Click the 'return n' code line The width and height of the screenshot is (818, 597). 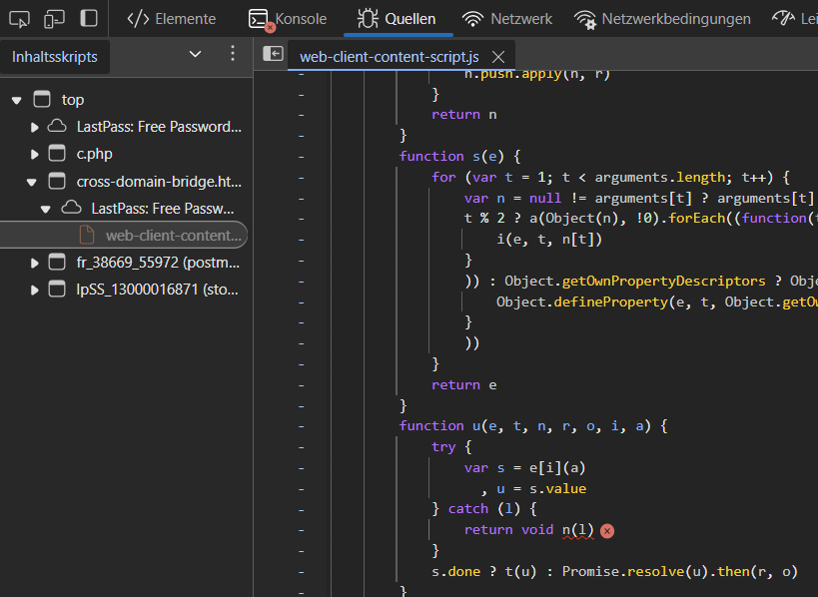tap(463, 114)
